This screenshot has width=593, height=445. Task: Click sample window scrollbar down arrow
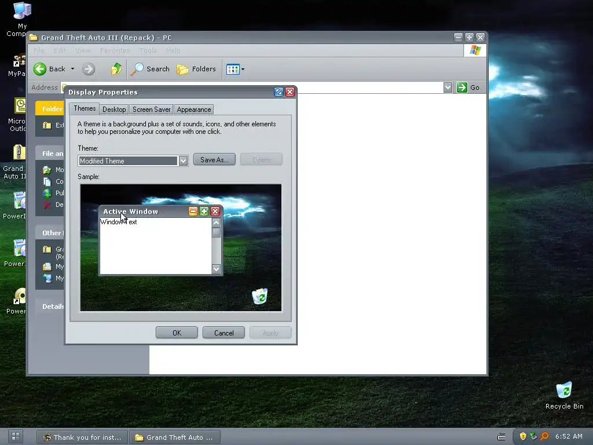point(216,269)
